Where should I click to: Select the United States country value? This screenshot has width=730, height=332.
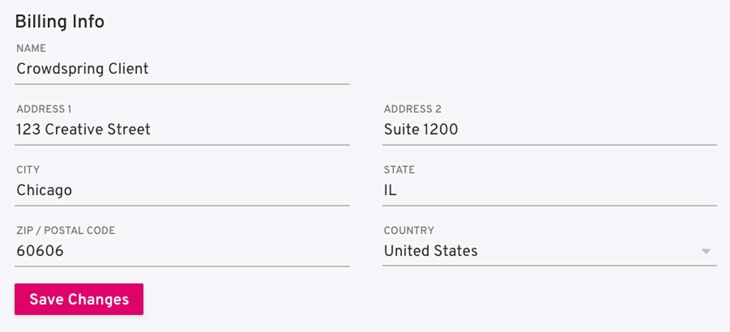click(431, 251)
